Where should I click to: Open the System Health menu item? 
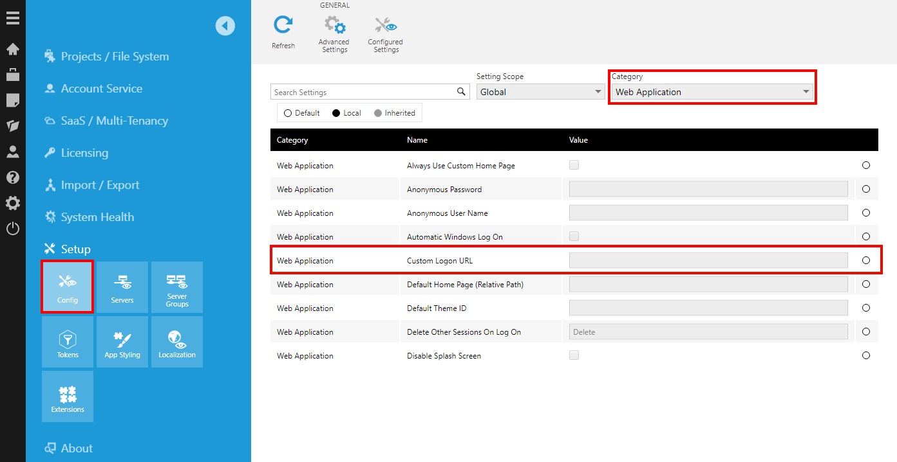coord(97,217)
